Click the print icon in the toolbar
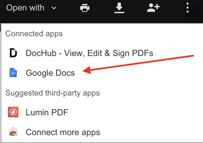The image size is (203, 143). (x=85, y=8)
